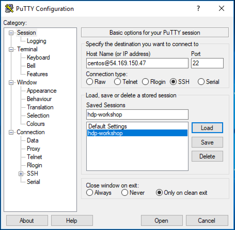Select the Session category
This screenshot has height=230, width=235.
click(x=26, y=33)
